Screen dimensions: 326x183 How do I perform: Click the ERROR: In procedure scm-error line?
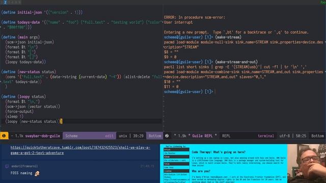195,17
